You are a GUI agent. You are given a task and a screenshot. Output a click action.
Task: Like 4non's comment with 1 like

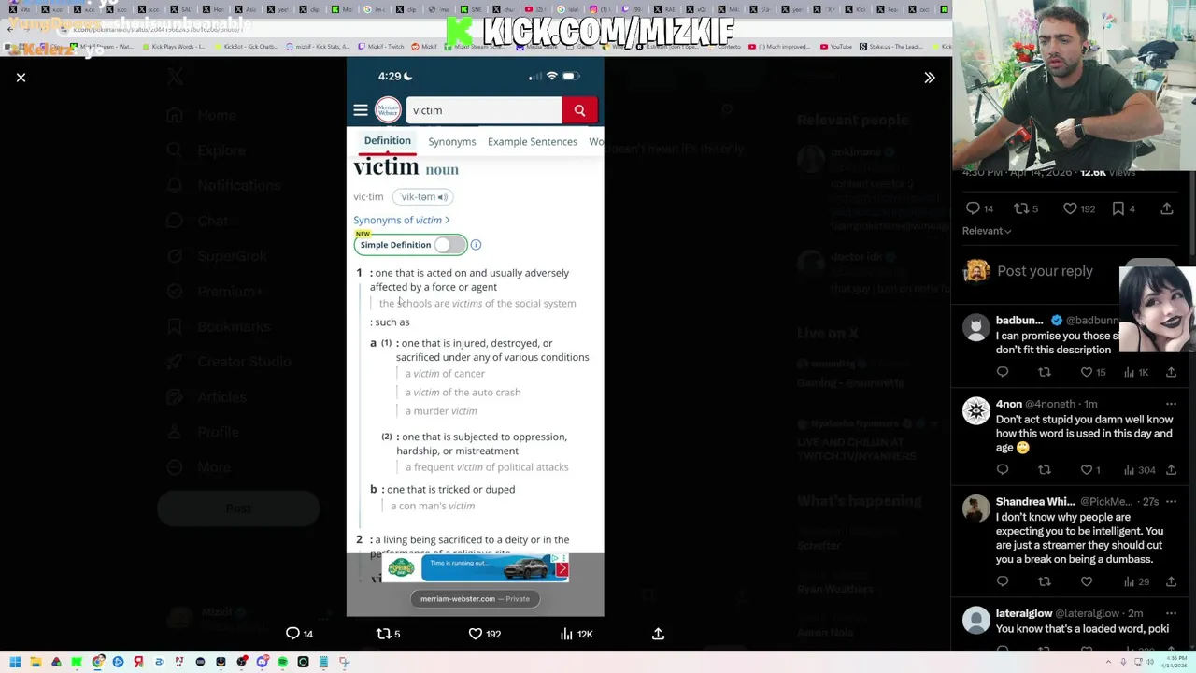coord(1090,469)
